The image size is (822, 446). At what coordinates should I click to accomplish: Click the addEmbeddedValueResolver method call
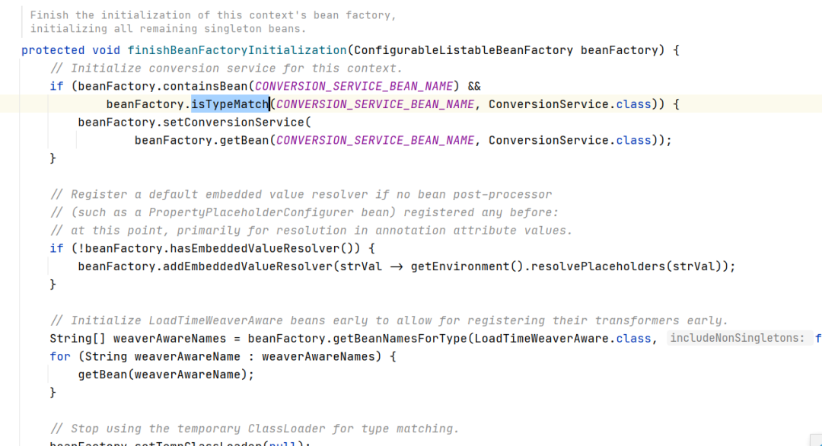pos(247,266)
